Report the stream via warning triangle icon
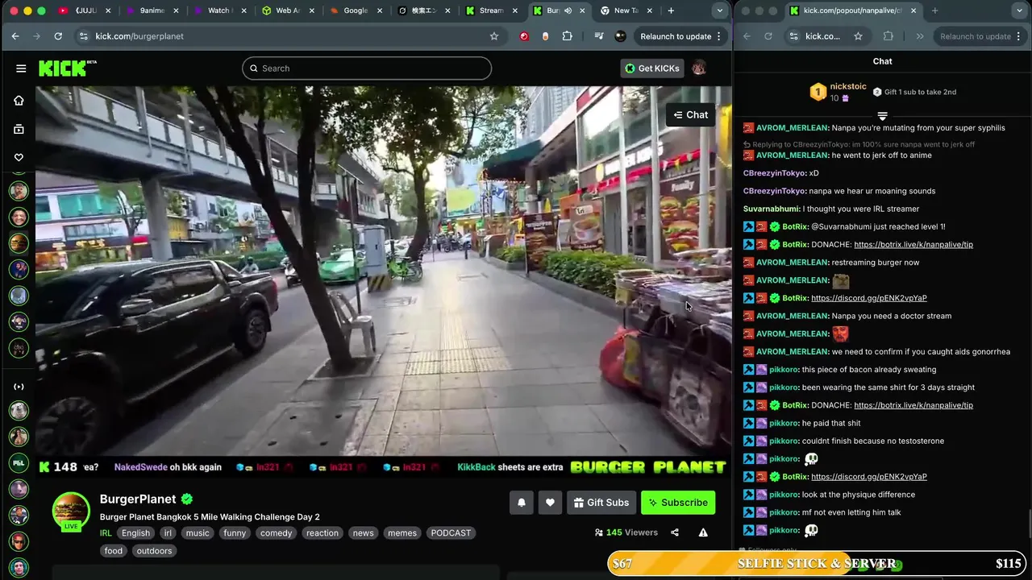 [x=703, y=532]
